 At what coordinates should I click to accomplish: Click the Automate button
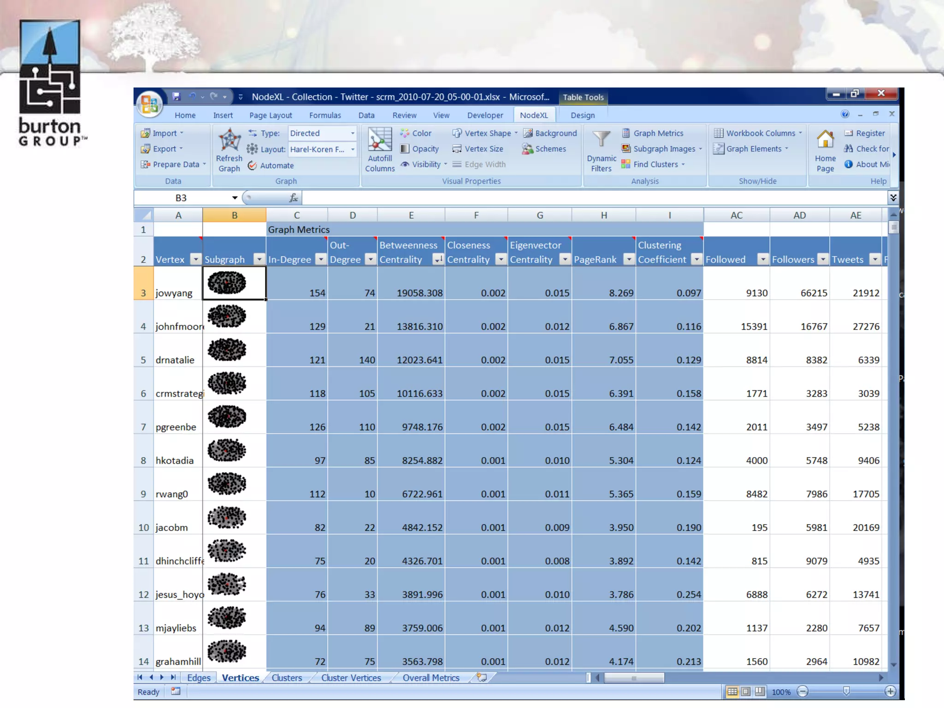pyautogui.click(x=277, y=165)
